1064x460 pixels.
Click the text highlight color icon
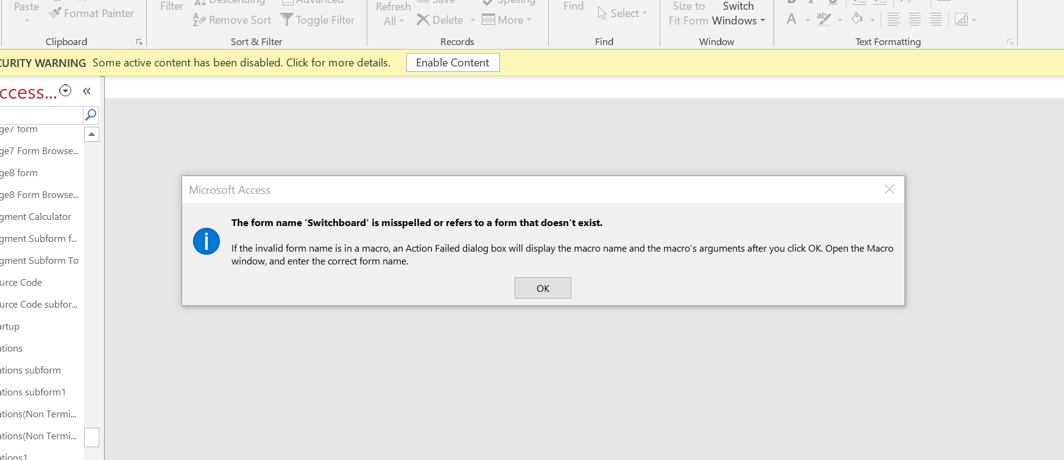click(x=824, y=19)
